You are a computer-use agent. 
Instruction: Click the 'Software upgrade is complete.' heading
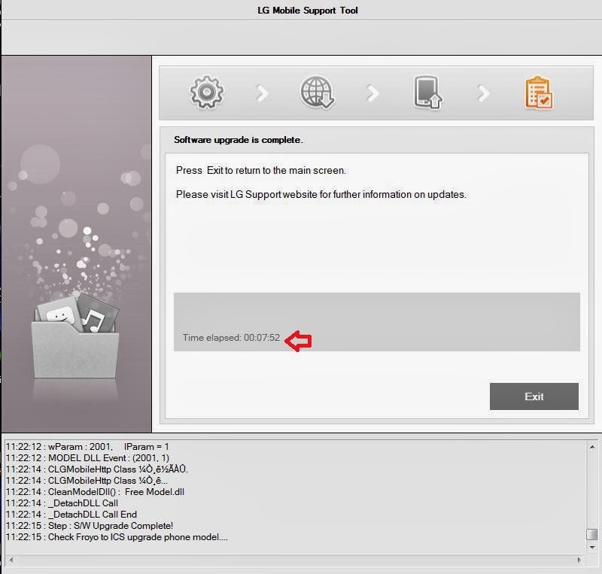click(x=239, y=140)
